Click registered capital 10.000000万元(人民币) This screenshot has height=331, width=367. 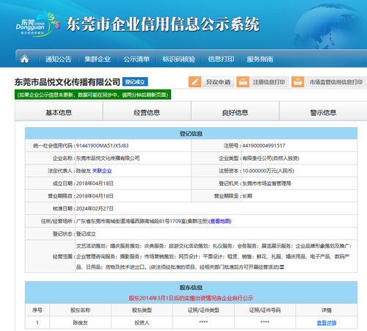pyautogui.click(x=268, y=171)
